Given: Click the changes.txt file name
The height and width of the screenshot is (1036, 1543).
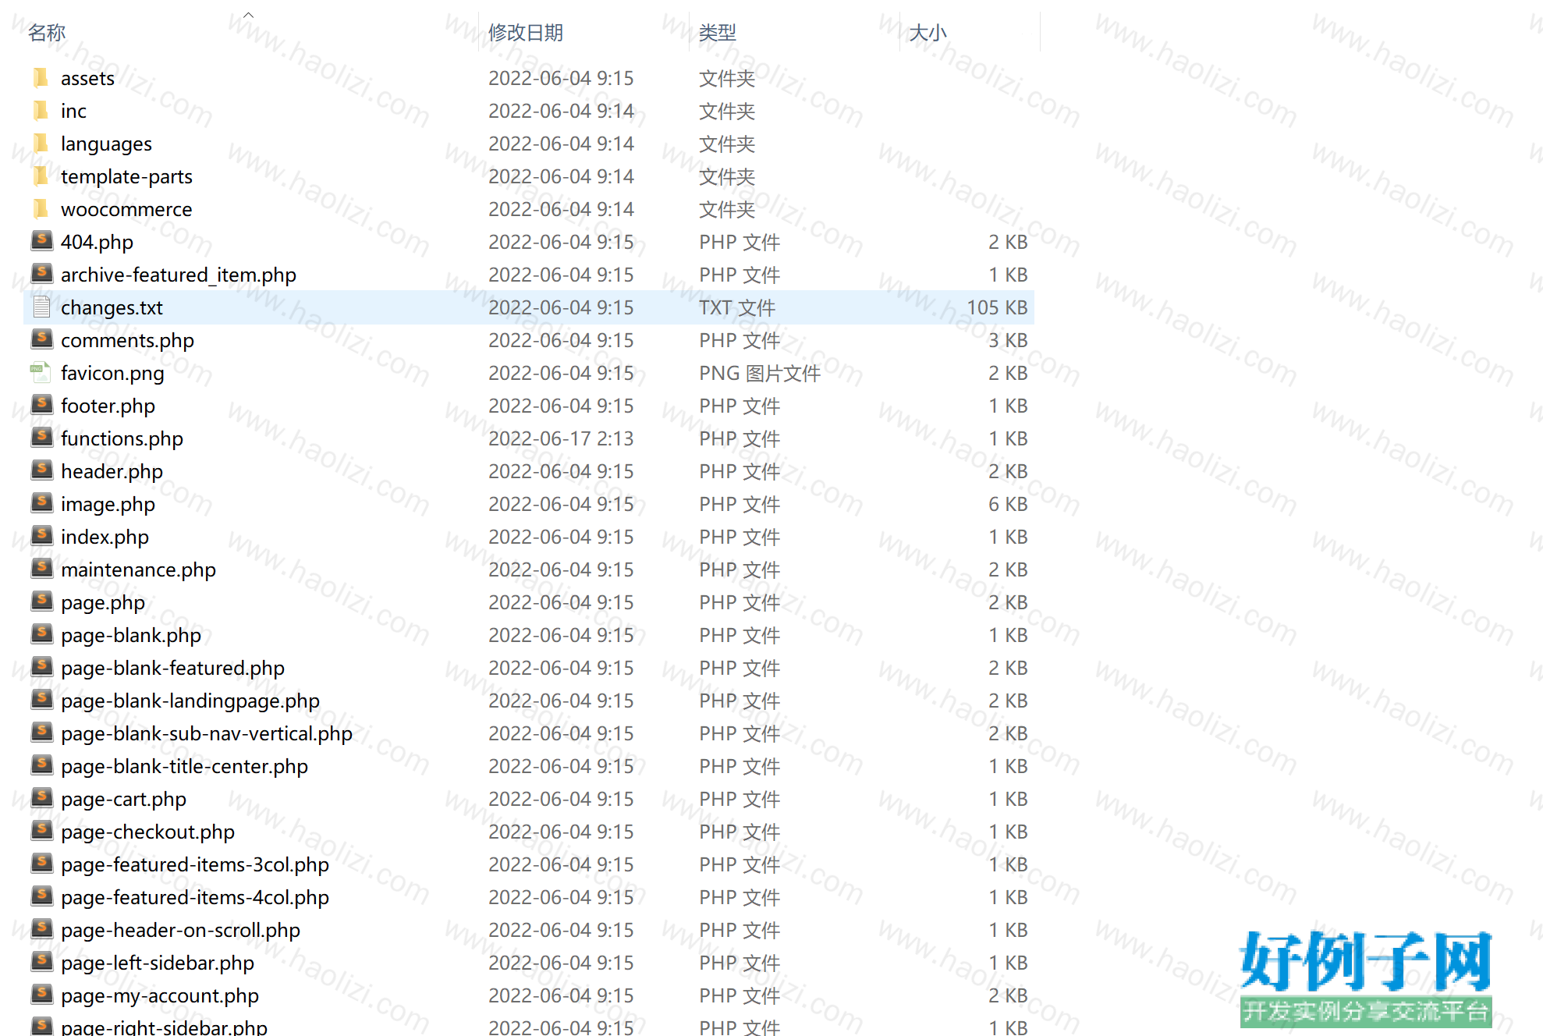Looking at the screenshot, I should coord(112,307).
